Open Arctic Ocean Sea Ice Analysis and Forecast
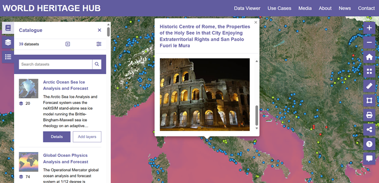379x183 pixels. point(65,85)
